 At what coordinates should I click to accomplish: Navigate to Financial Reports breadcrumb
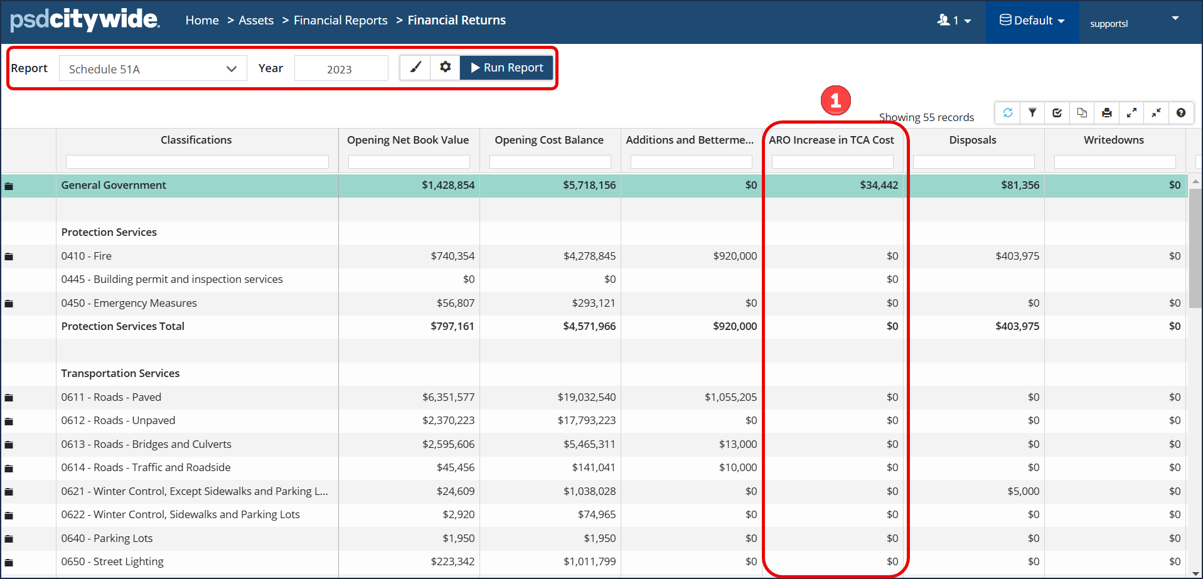(x=340, y=21)
